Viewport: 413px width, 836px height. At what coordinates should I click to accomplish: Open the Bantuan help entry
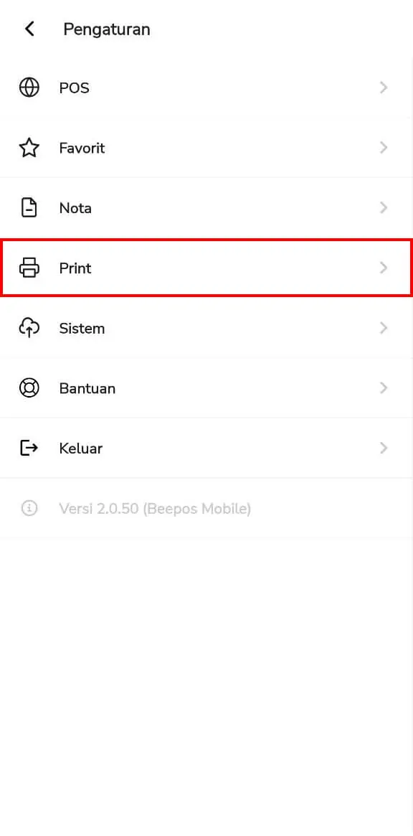pyautogui.click(x=206, y=388)
